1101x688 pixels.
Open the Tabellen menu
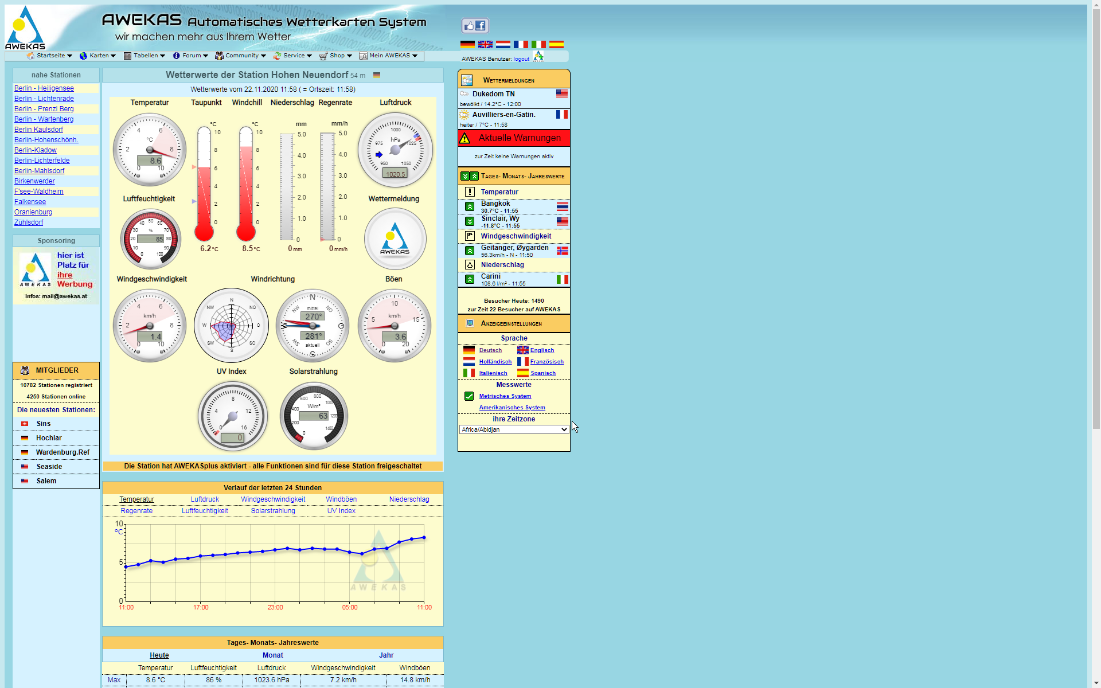point(145,56)
